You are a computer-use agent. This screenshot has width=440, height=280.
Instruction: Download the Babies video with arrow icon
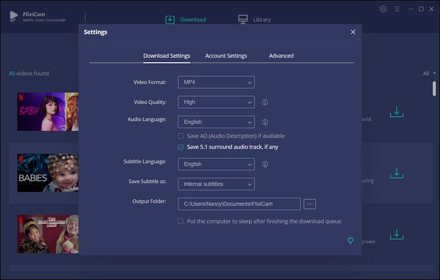pyautogui.click(x=396, y=172)
